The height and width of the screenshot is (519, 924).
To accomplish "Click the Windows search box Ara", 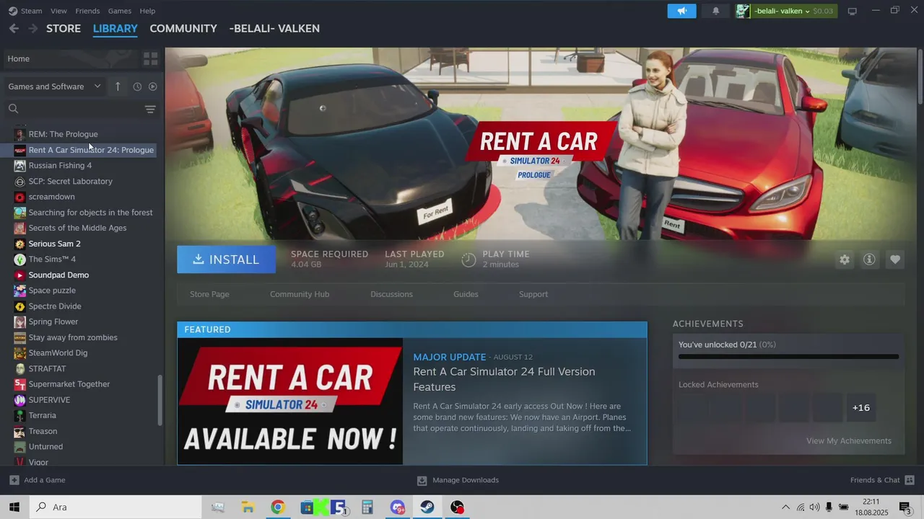I will pos(115,507).
